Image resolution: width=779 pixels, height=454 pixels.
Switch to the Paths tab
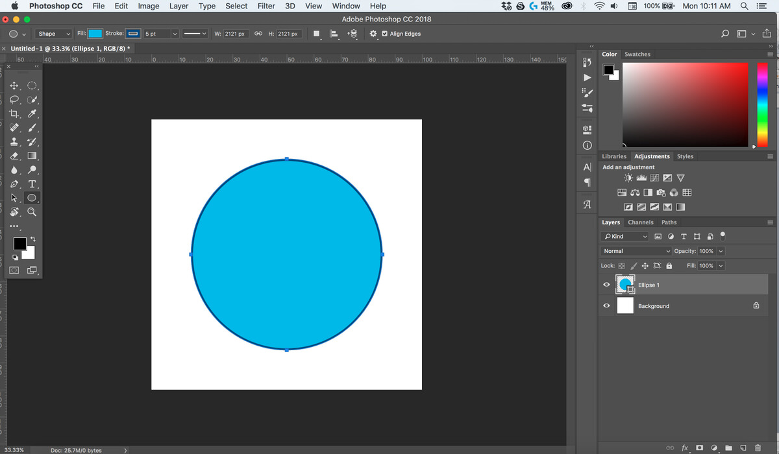669,222
